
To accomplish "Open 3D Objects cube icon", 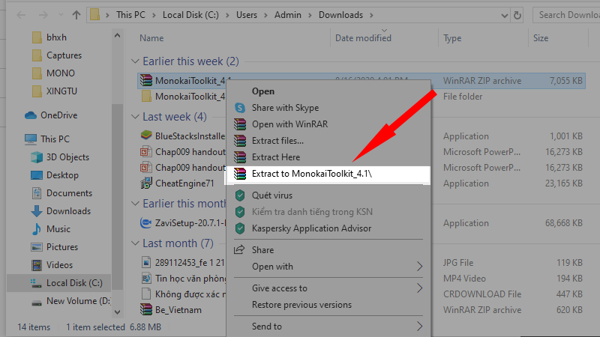I will click(37, 157).
